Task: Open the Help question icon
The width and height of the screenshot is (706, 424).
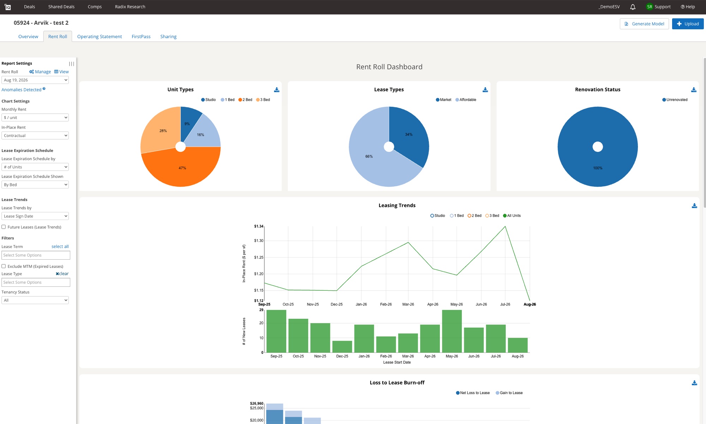Action: click(x=682, y=7)
